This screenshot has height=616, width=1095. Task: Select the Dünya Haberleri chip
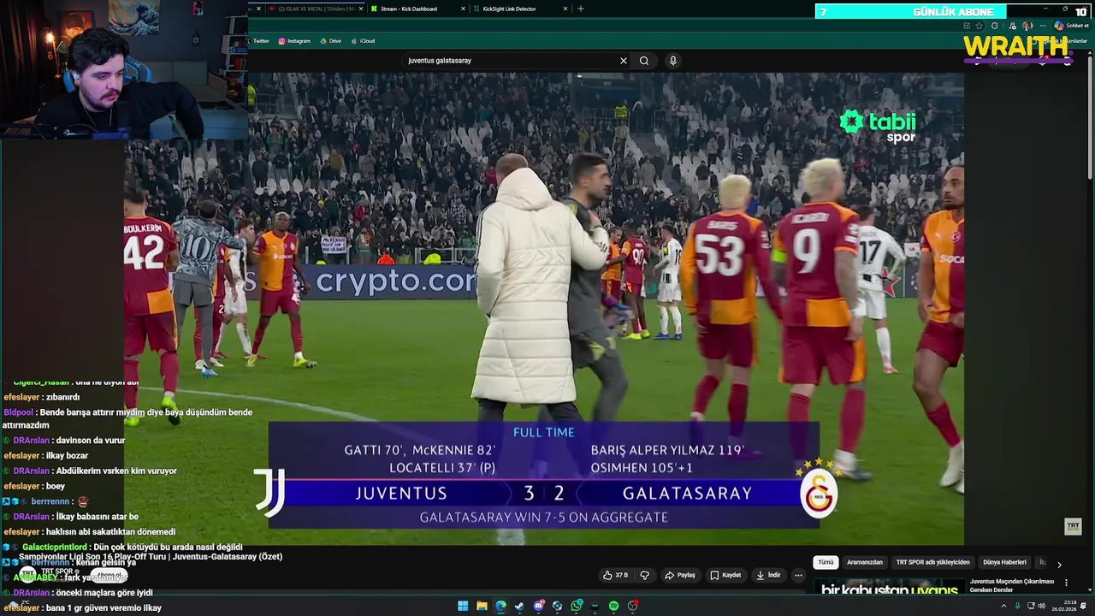1004,562
